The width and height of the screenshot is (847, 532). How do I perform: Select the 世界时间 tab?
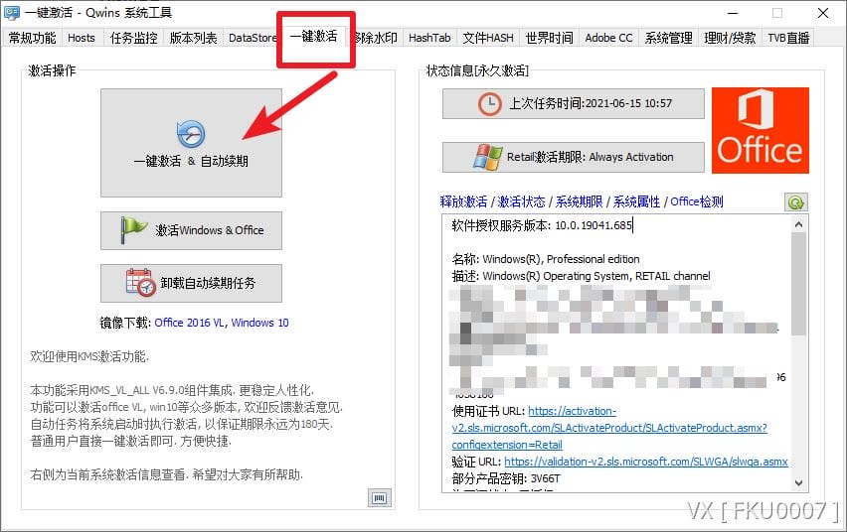point(550,38)
